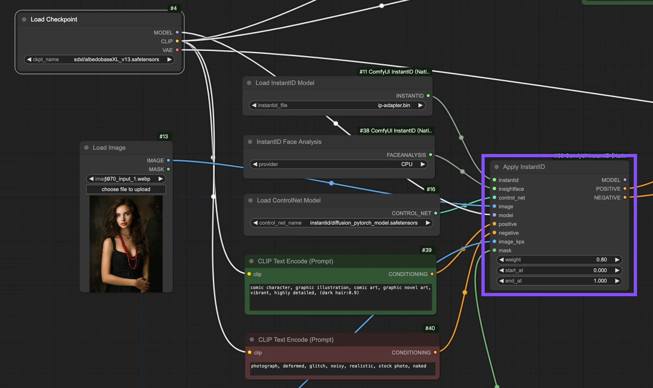Image resolution: width=653 pixels, height=388 pixels.
Task: Click the CONDITIONING output on green prompt node
Action: (x=432, y=274)
